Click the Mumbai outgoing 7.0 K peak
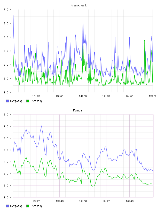This screenshot has height=210, width=157. tap(41, 126)
